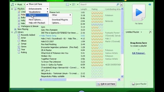The image size is (164, 92).
Task: Click the blue forward arrow icon
Action: 150,5
